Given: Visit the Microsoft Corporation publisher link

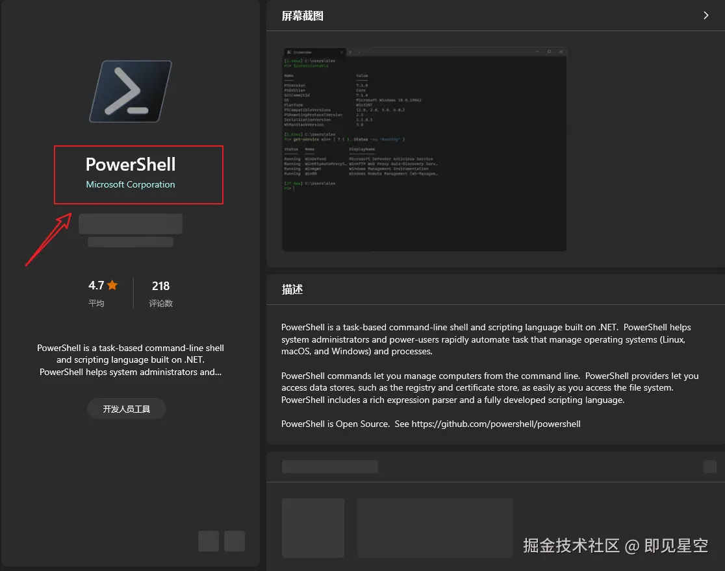Looking at the screenshot, I should coord(130,184).
